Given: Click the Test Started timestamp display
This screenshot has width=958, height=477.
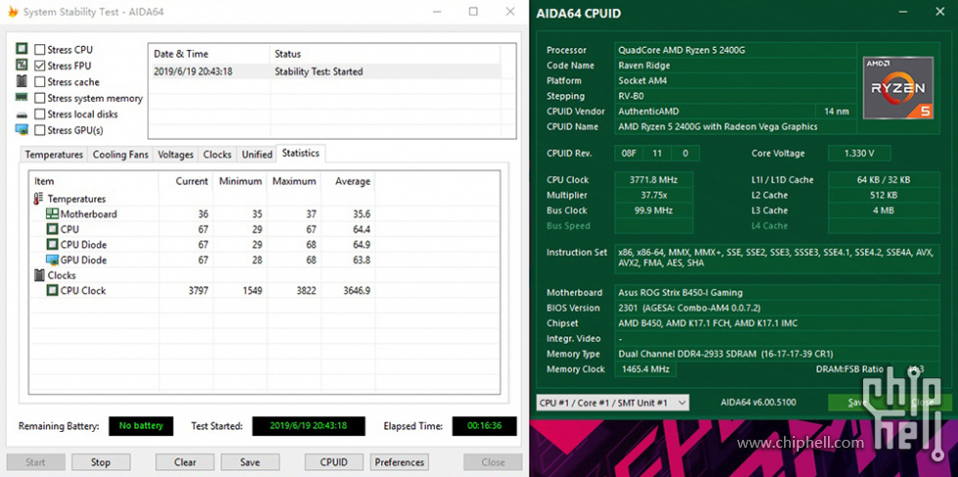Looking at the screenshot, I should (x=309, y=426).
